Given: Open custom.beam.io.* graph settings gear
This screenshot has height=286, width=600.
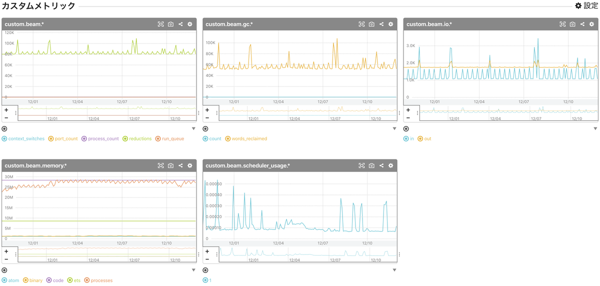Looking at the screenshot, I should pos(592,24).
